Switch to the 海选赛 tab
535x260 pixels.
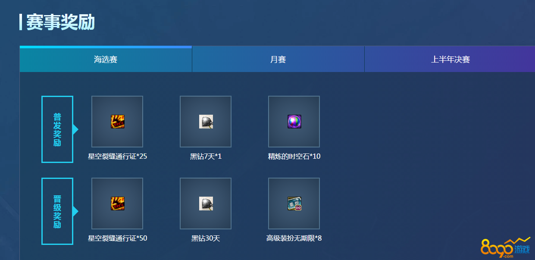106,60
